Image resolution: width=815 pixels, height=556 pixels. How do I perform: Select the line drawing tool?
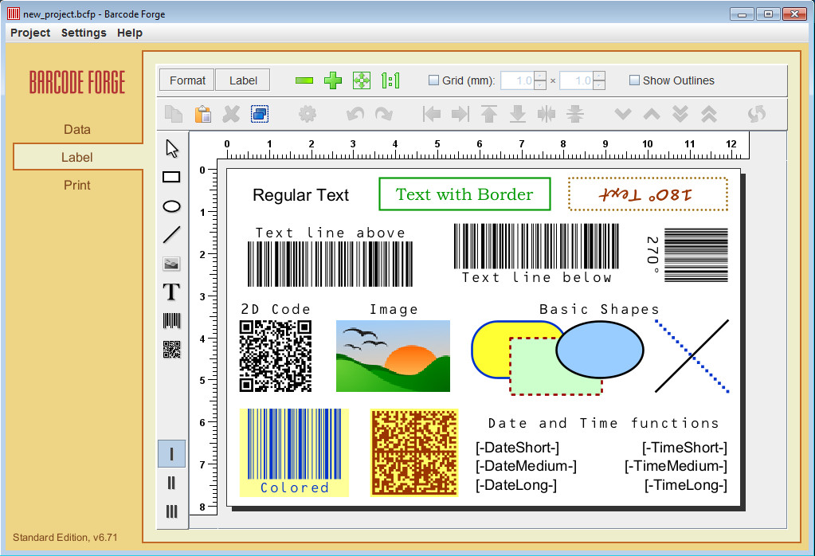coord(171,235)
